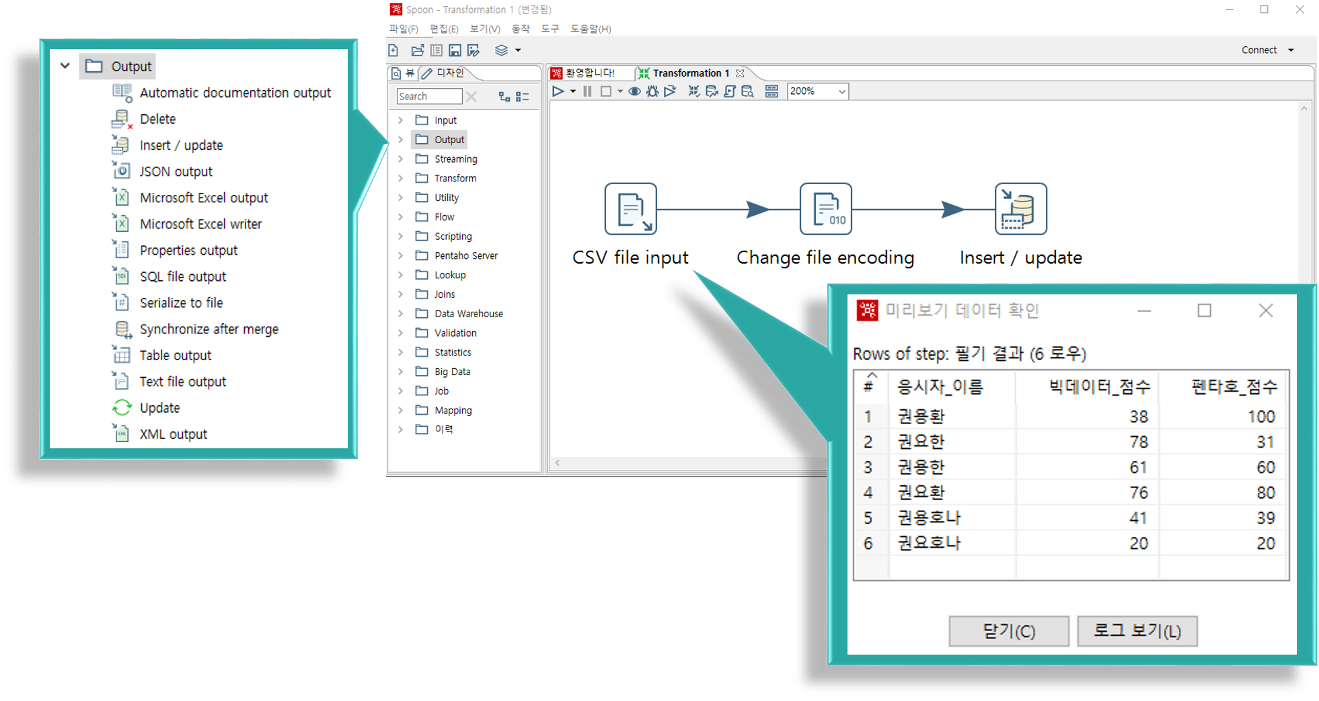This screenshot has height=701, width=1319.
Task: Collapse the enlarged Output folder chevron
Action: (x=65, y=66)
